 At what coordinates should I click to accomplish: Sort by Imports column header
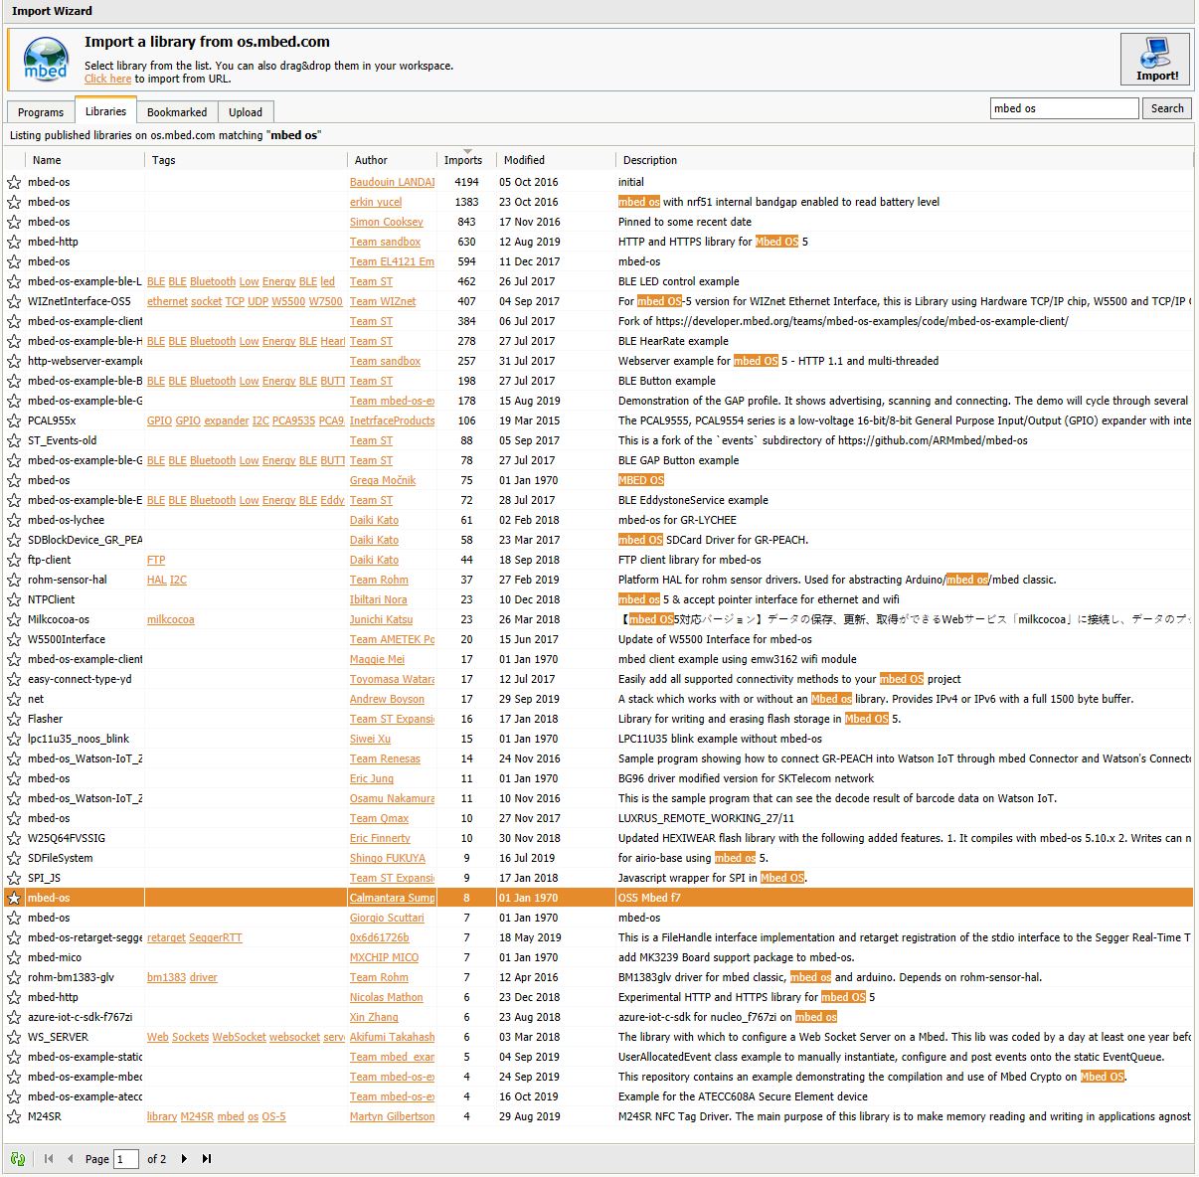462,160
